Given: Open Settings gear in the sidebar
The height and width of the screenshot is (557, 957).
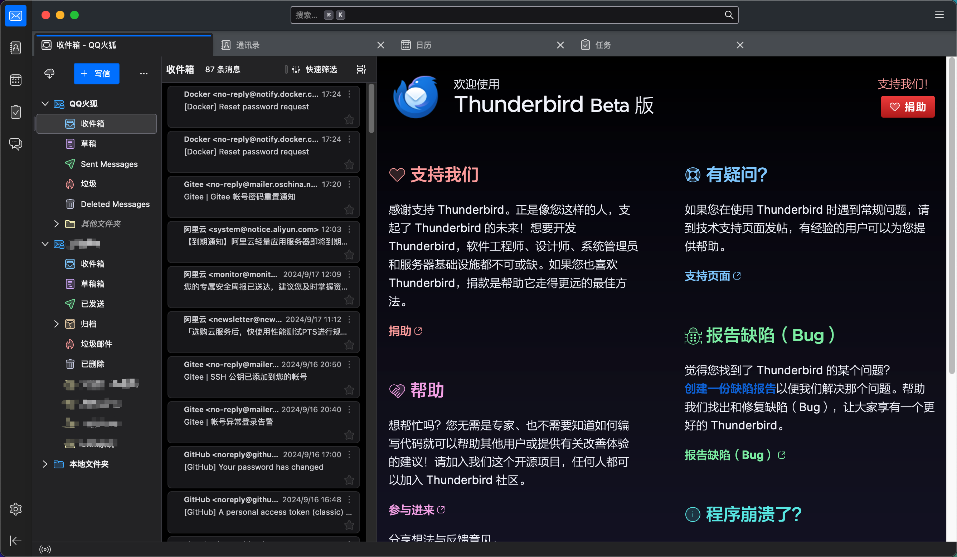Looking at the screenshot, I should coord(16,509).
